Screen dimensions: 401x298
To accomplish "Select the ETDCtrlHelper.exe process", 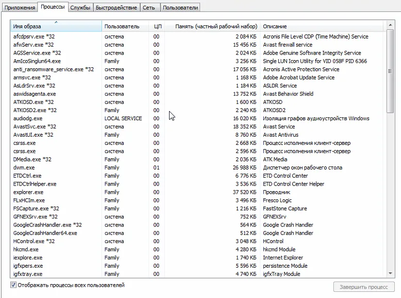I will pyautogui.click(x=198, y=184).
